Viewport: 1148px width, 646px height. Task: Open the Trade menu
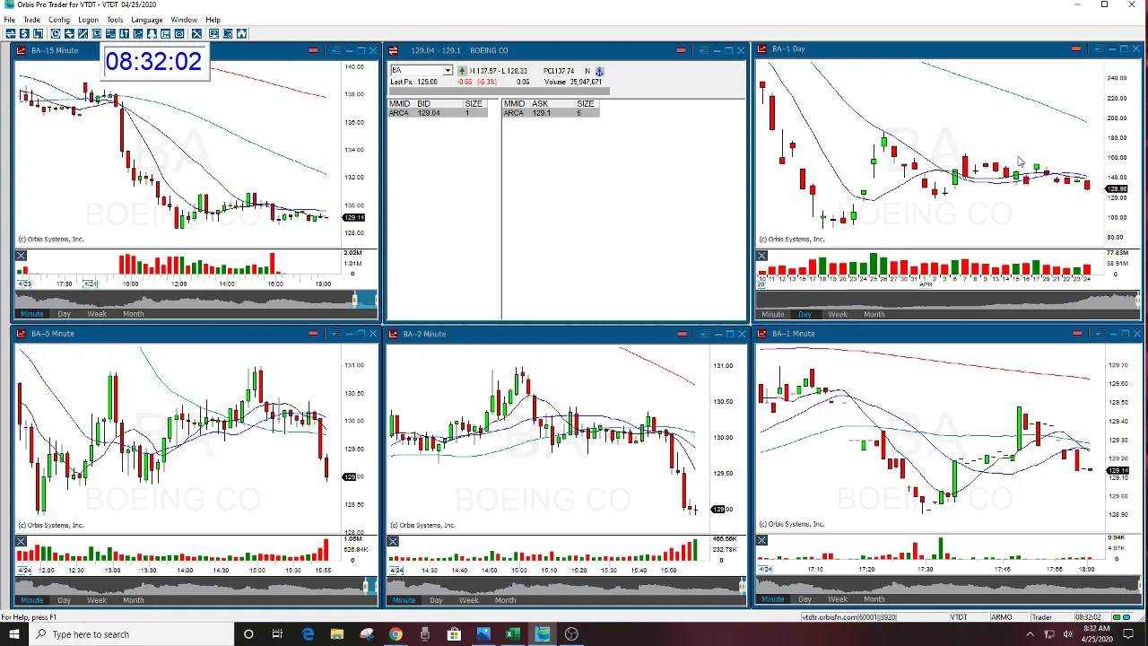pyautogui.click(x=31, y=20)
